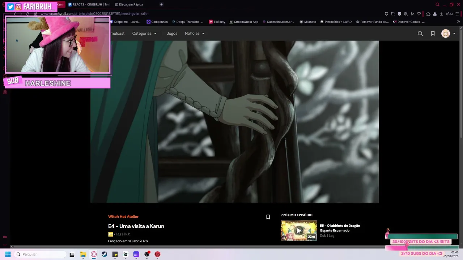Screen dimensions: 463x260
Task: Open the Patrocínios • LIVAD bookmark
Action: (x=335, y=22)
